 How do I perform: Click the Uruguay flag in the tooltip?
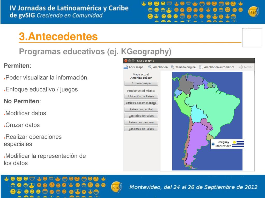pos(238,144)
